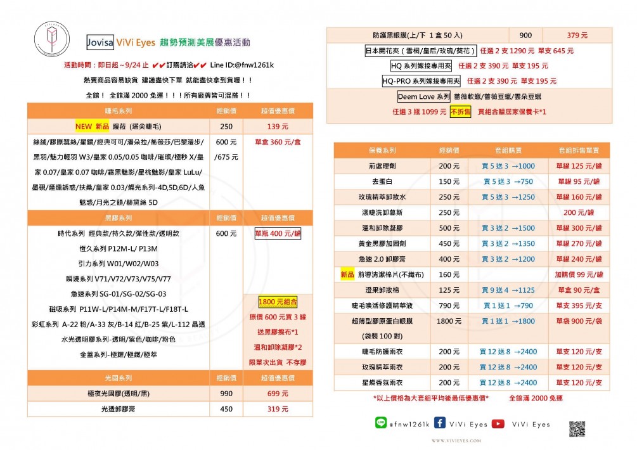This screenshot has height=450, width=637.
Task: Click the 光固系列 table header
Action: coord(119,378)
